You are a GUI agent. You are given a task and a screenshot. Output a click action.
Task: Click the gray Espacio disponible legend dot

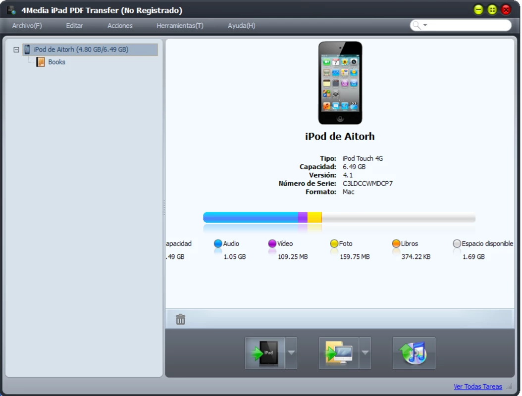click(457, 244)
